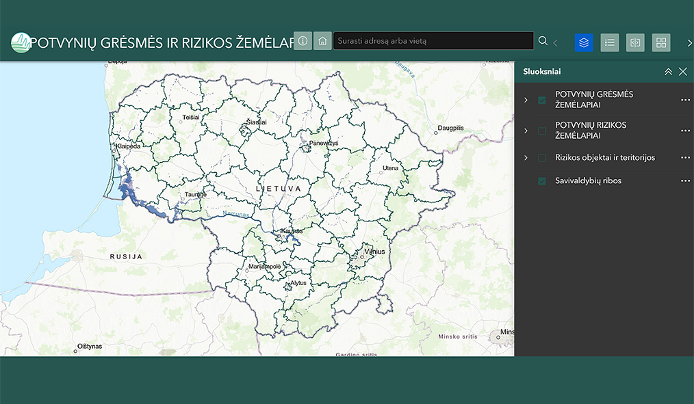Uncheck POTVYNIŲ GRĖSMĖS ŽEMĖLAPIAI layer checkbox

542,100
